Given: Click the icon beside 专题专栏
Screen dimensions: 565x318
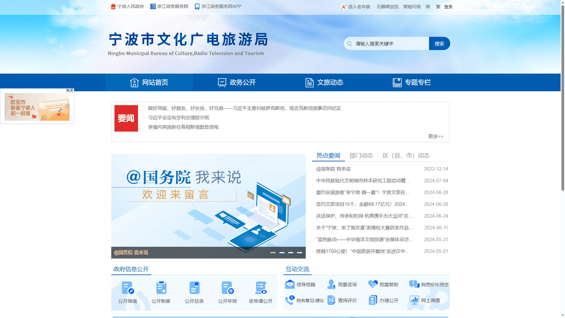Looking at the screenshot, I should tap(397, 82).
